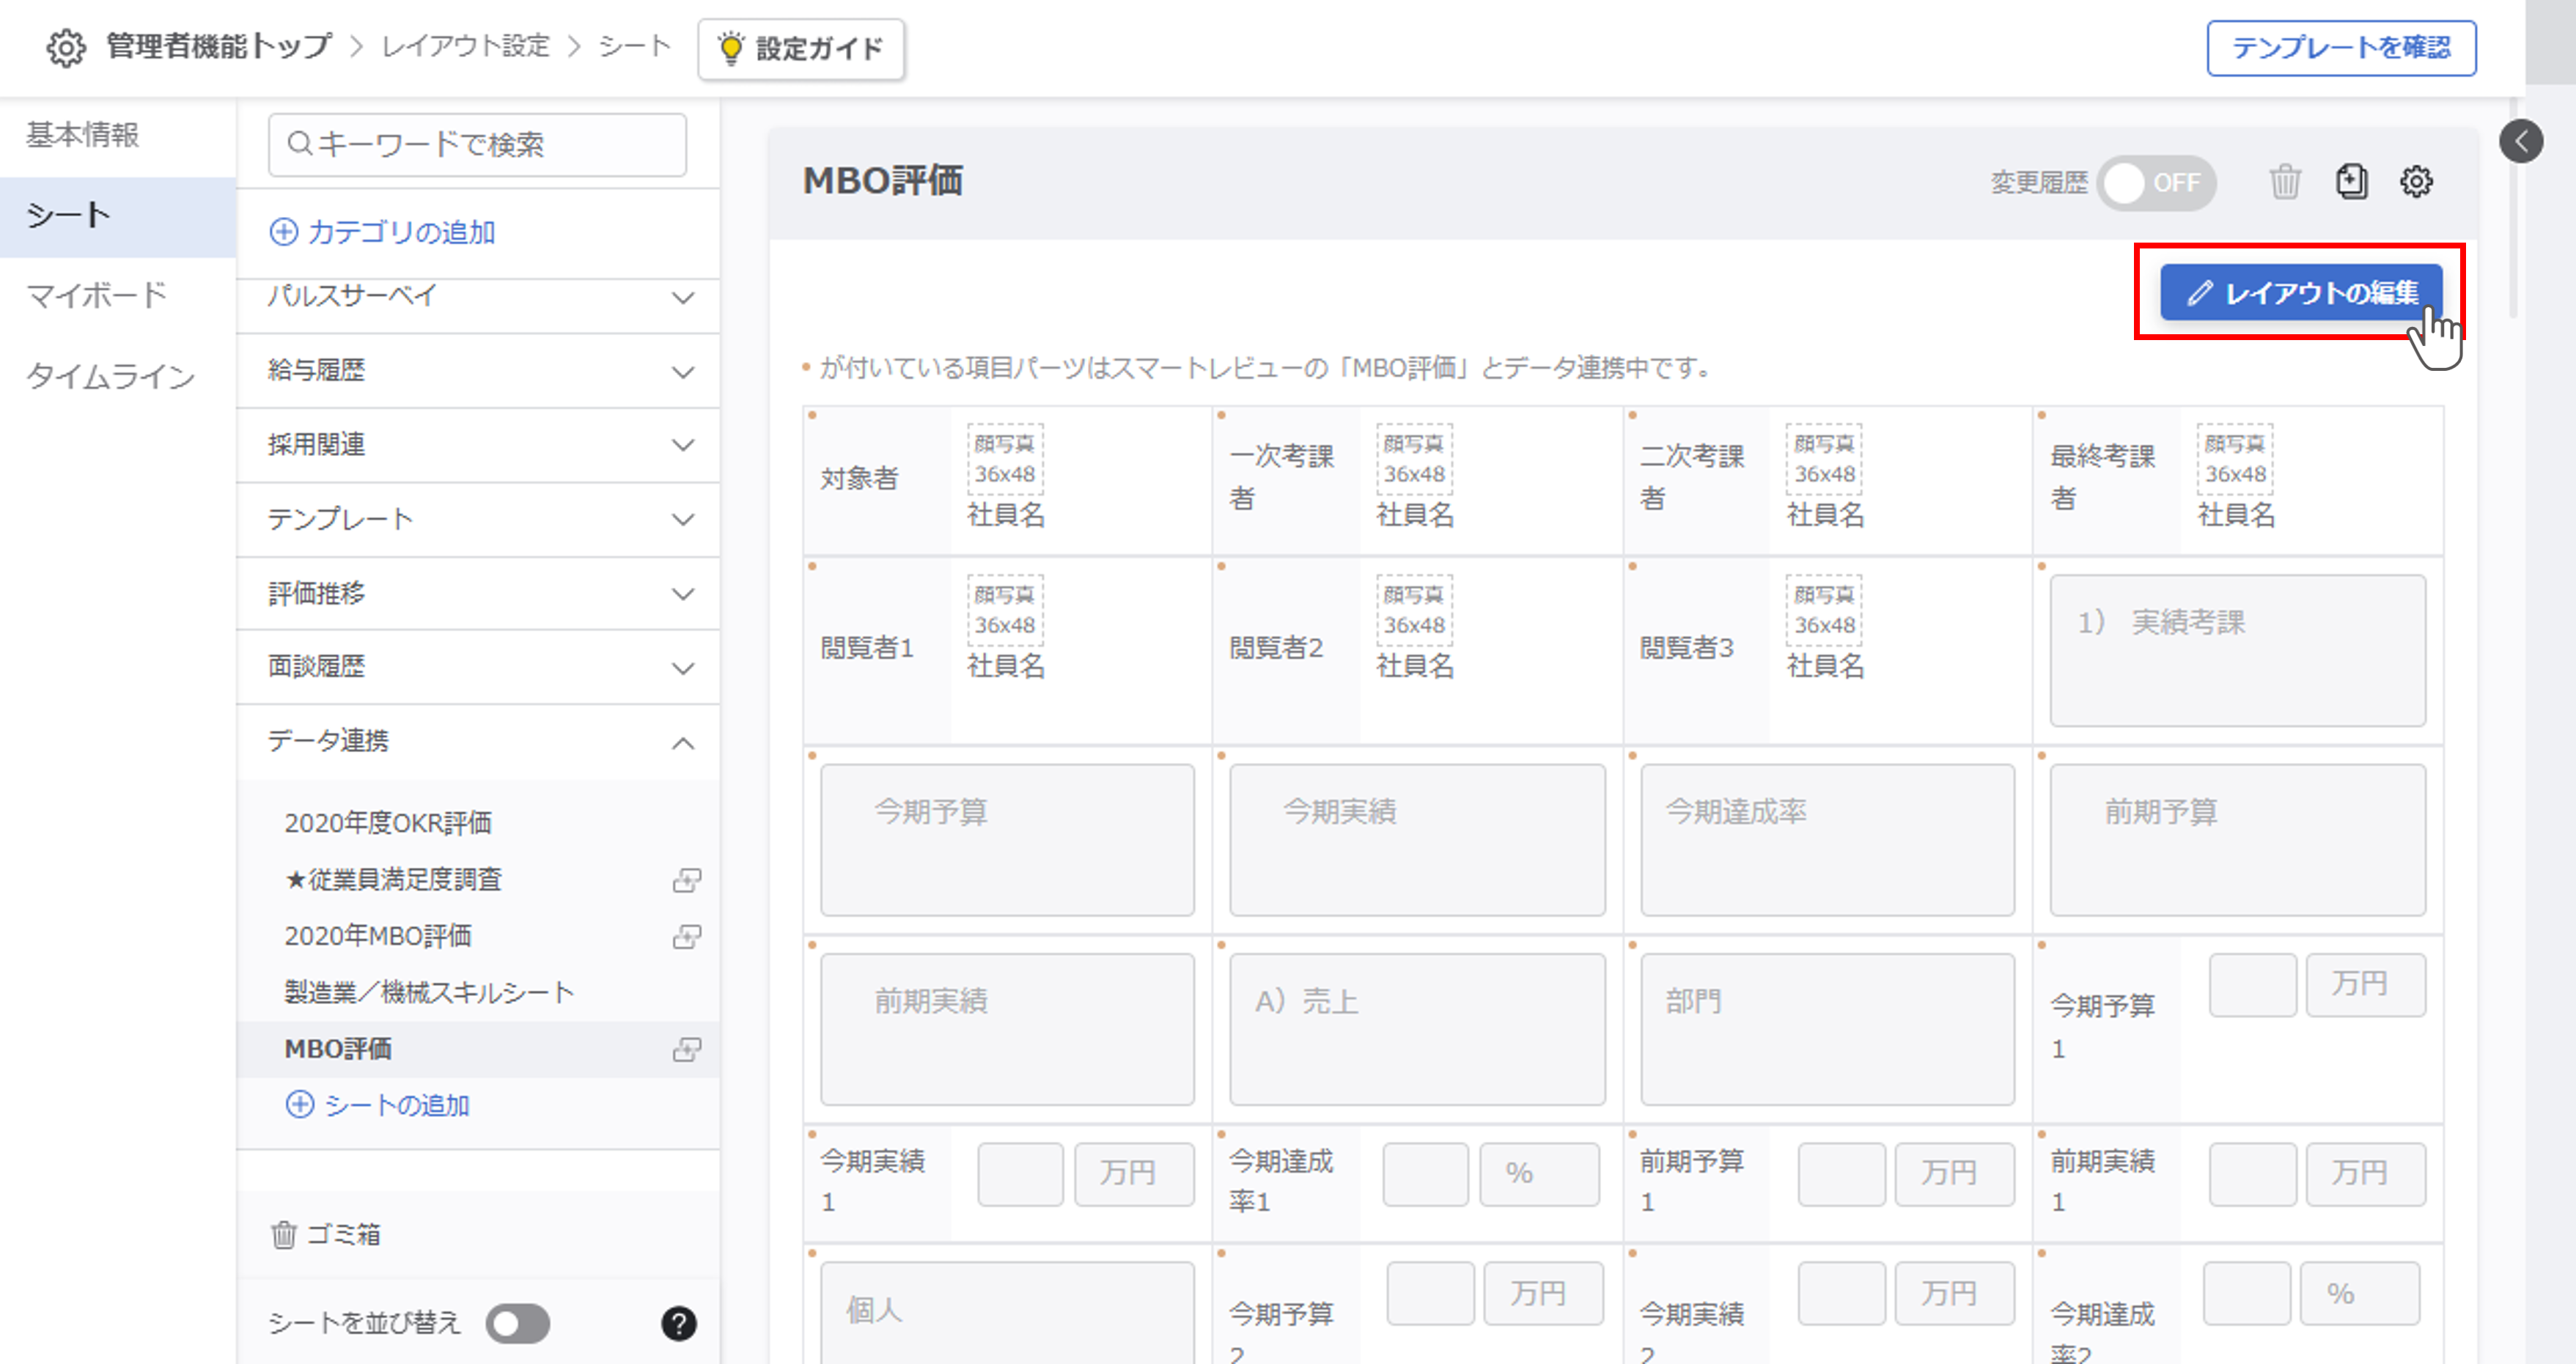Click the trash icon in MBO評価 header
This screenshot has height=1364, width=2576.
(2284, 183)
